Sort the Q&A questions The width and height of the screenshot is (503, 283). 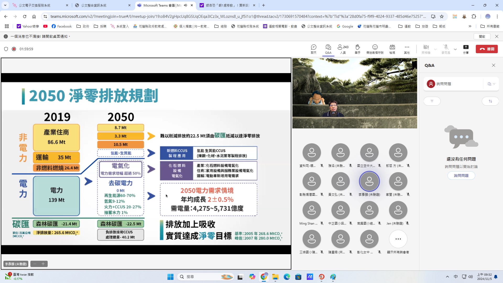coord(490,101)
